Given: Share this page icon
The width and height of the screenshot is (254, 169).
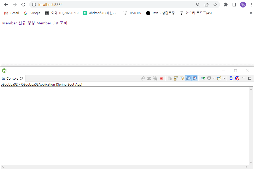Looking at the screenshot, I should [x=207, y=5].
